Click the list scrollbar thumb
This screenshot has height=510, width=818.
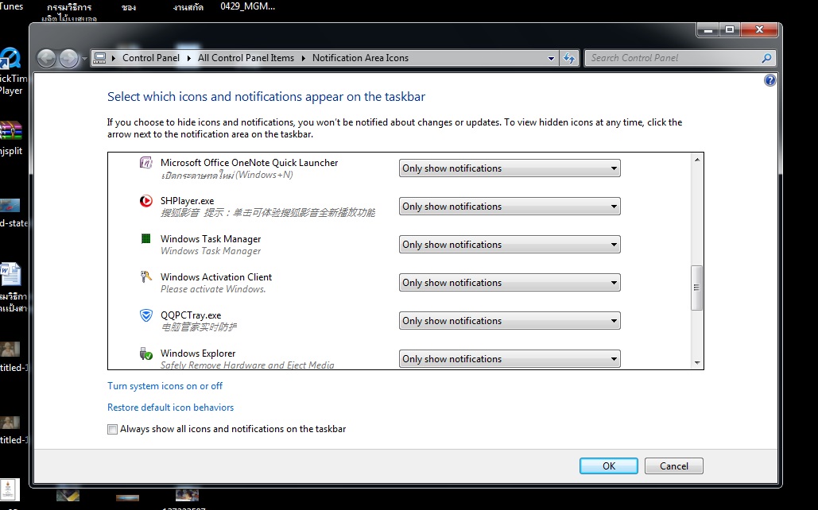[x=696, y=288]
